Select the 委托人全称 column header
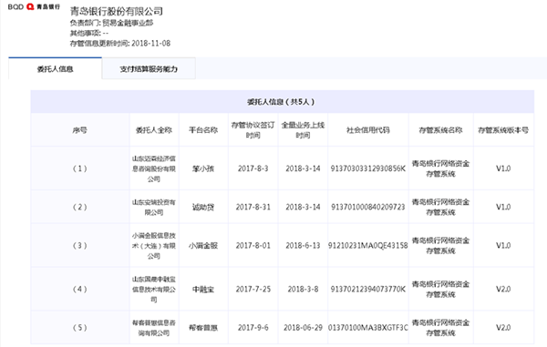The height and width of the screenshot is (347, 547). pos(154,130)
